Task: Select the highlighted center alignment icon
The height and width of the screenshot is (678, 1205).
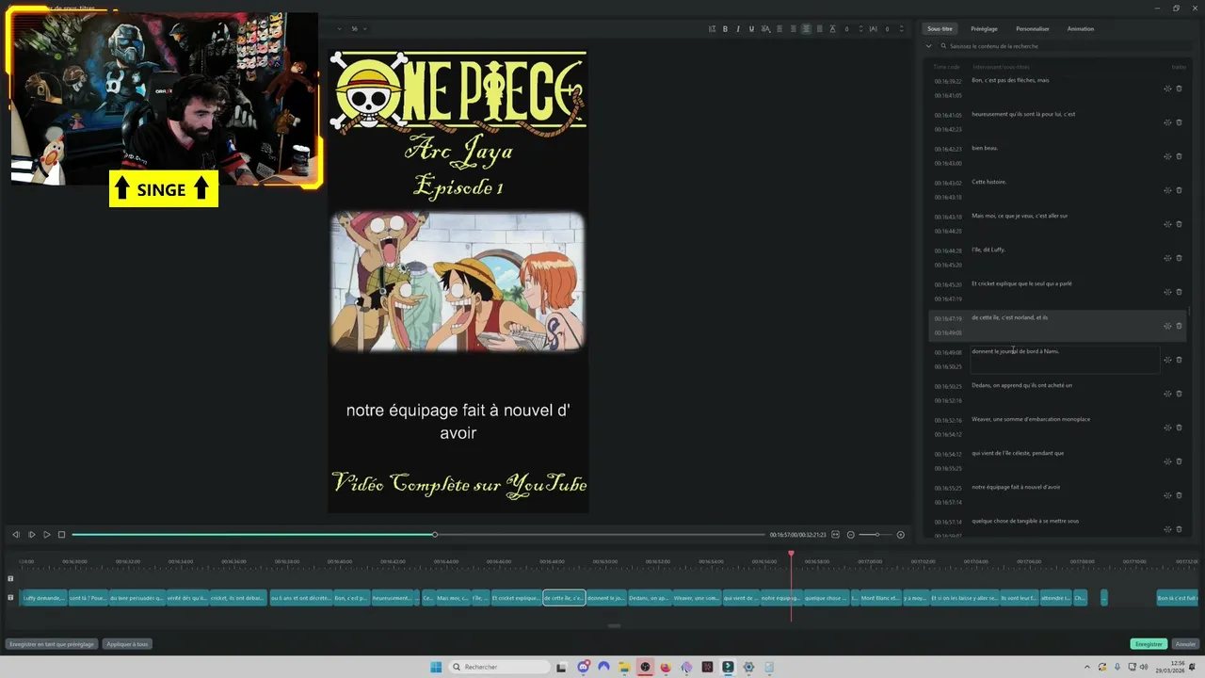Action: pyautogui.click(x=806, y=29)
